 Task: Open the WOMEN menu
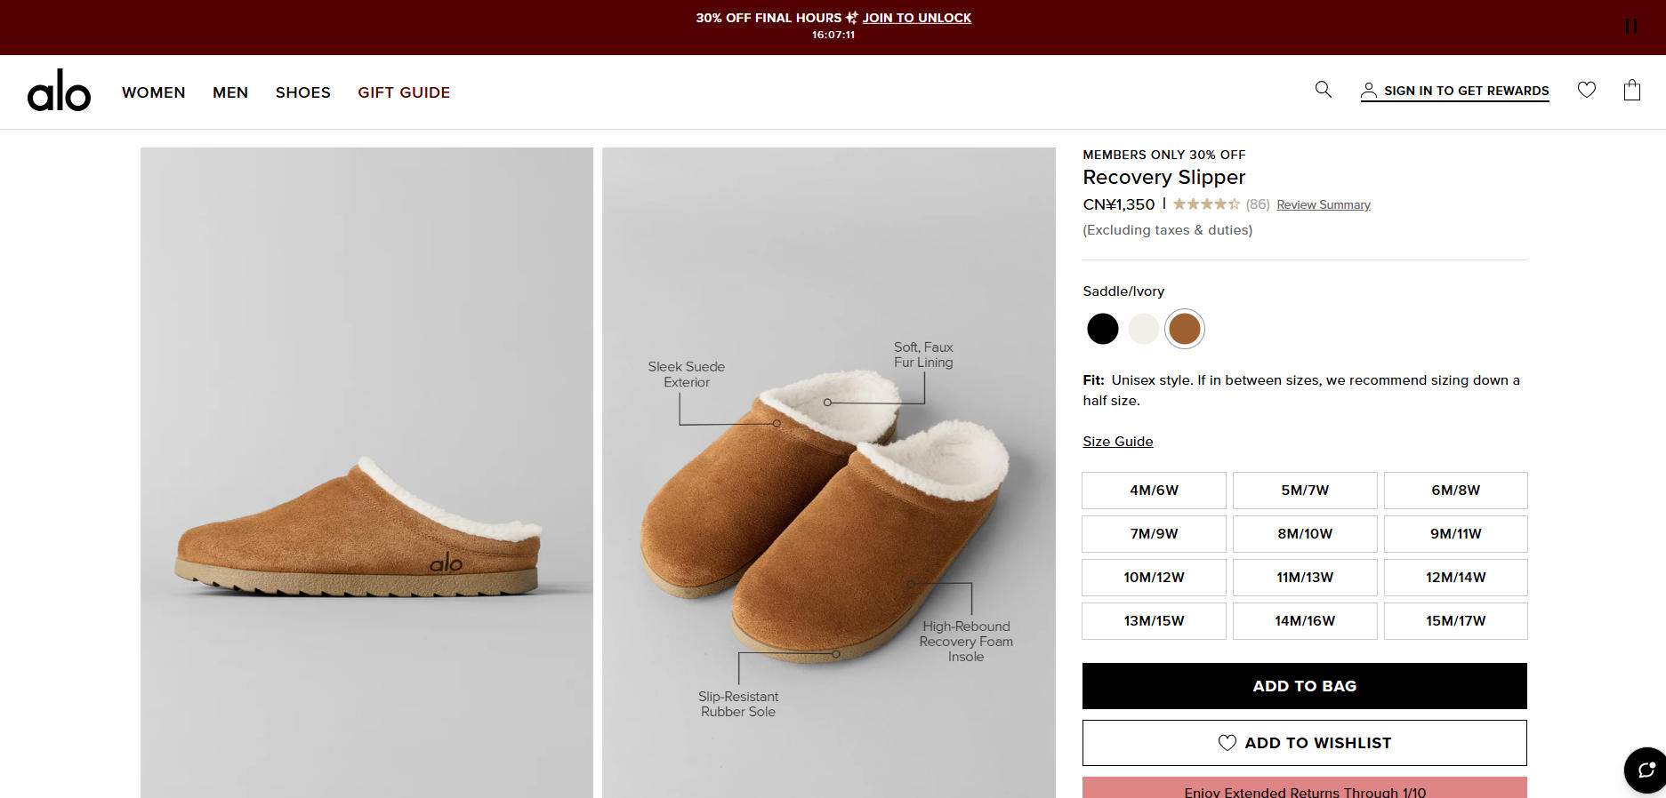(x=154, y=92)
